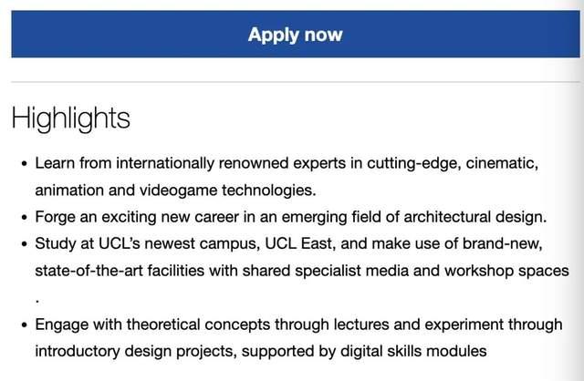Click the words 'theoretical concepts'

point(198,324)
